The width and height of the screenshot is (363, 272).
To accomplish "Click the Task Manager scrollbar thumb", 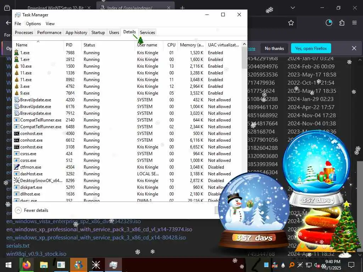I will [244, 58].
